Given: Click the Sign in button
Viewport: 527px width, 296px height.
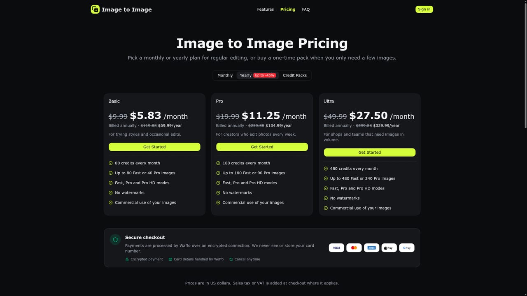Looking at the screenshot, I should click(x=424, y=9).
